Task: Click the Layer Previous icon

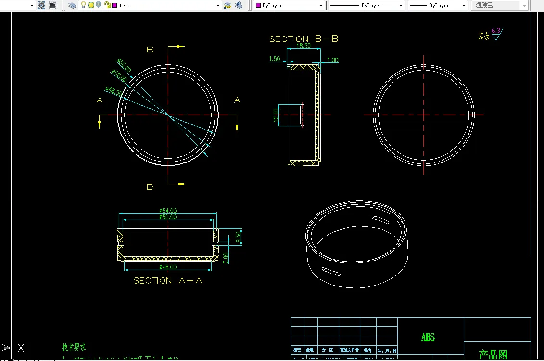Action: [239, 5]
